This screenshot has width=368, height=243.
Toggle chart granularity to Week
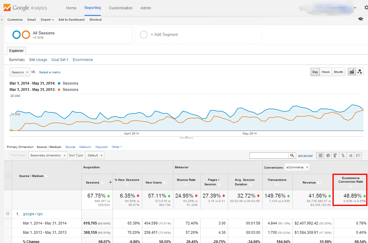(326, 72)
